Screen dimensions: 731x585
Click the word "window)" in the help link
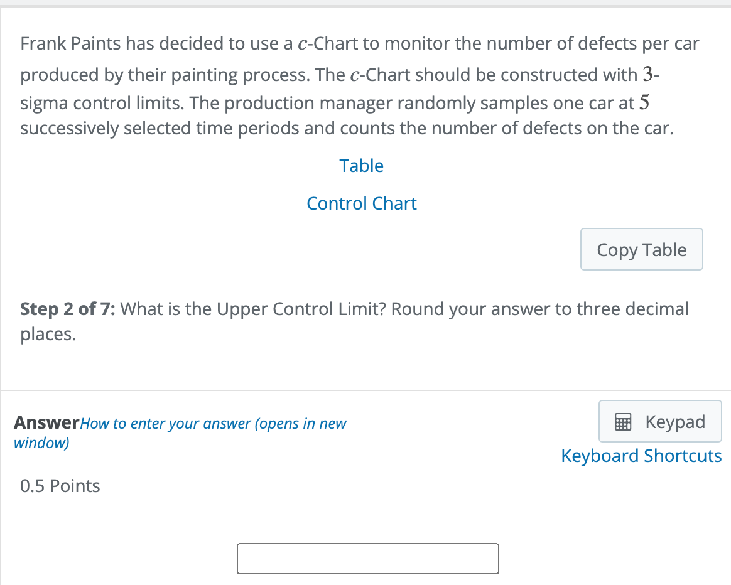(x=41, y=443)
